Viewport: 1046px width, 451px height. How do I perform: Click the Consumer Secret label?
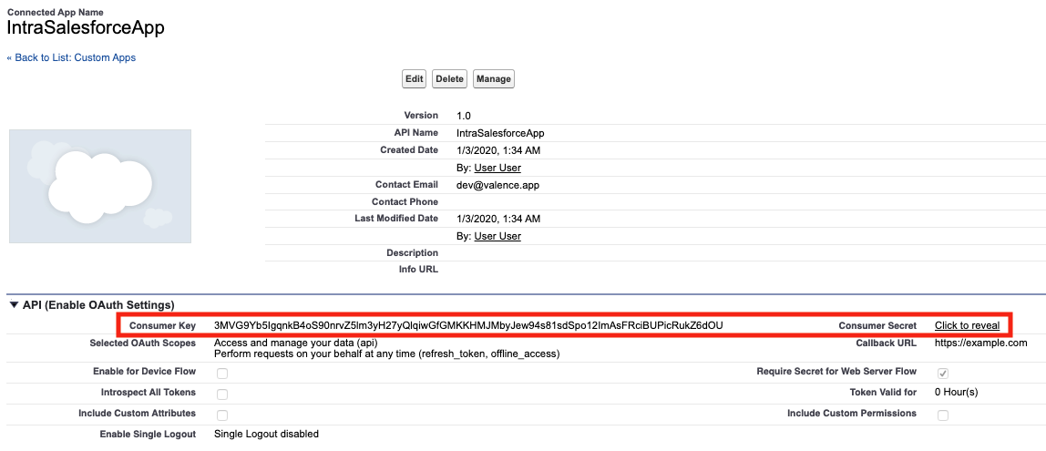(x=877, y=325)
